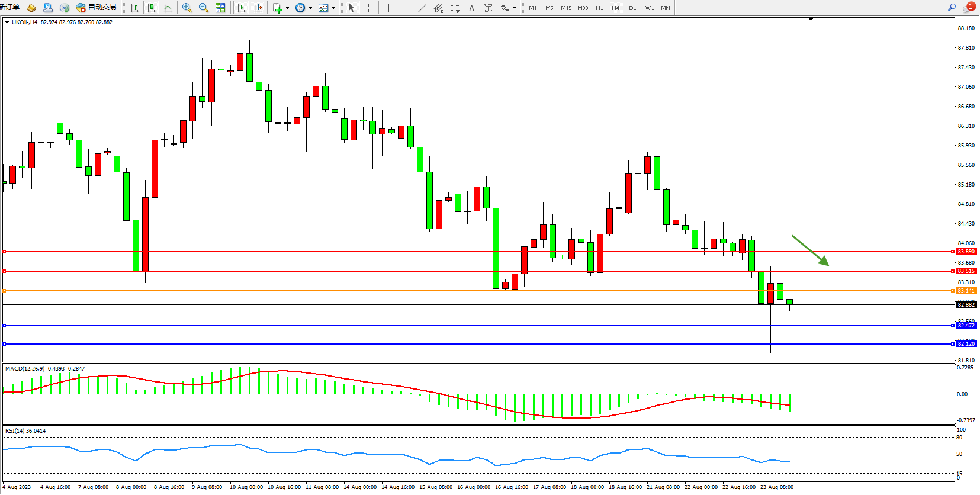
Task: Select the Fibonacci retracement tool
Action: pyautogui.click(x=455, y=8)
